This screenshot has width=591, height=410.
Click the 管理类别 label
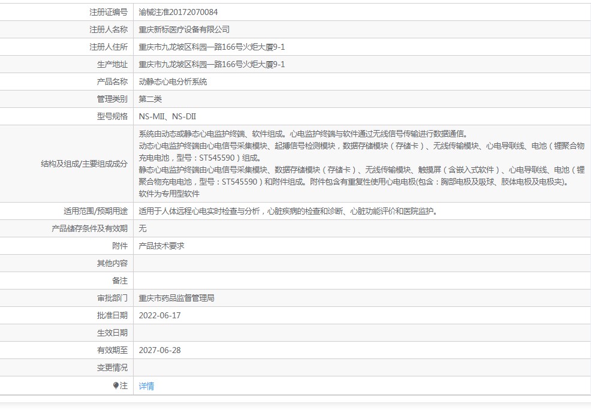click(x=112, y=99)
